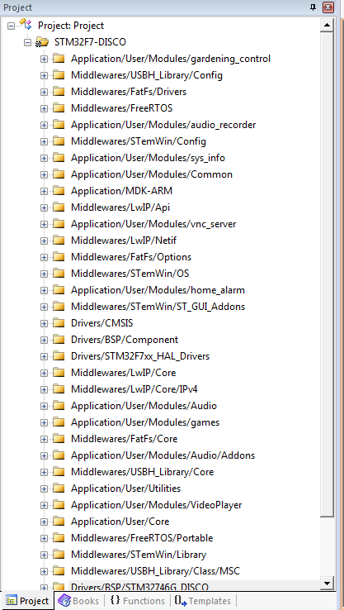Expand the Drivers/STM32F7xx_HAL_Drivers group
This screenshot has width=344, height=610.
(x=44, y=356)
